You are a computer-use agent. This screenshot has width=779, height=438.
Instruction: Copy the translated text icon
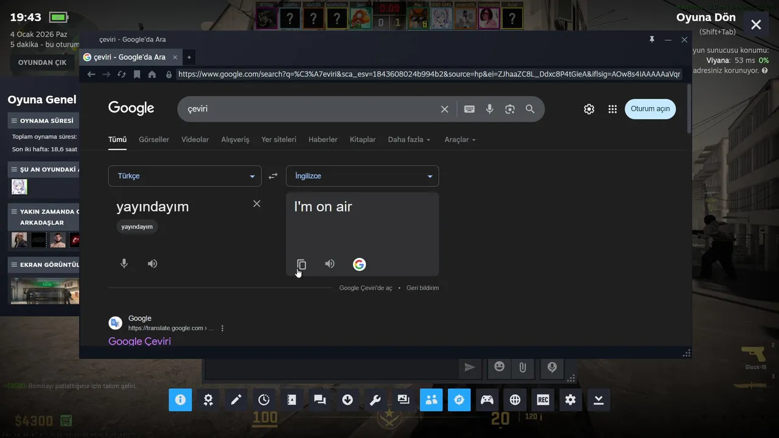pyautogui.click(x=301, y=264)
